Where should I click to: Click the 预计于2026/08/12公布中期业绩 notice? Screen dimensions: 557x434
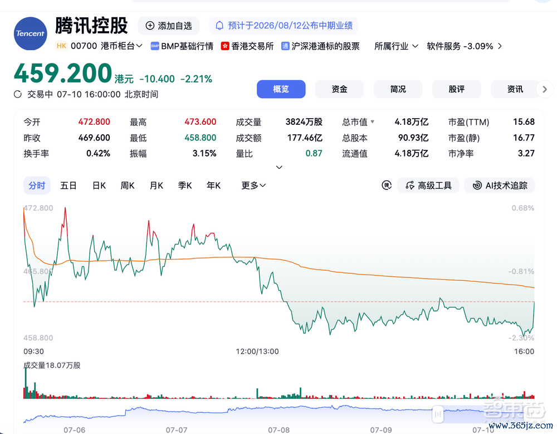coord(284,26)
